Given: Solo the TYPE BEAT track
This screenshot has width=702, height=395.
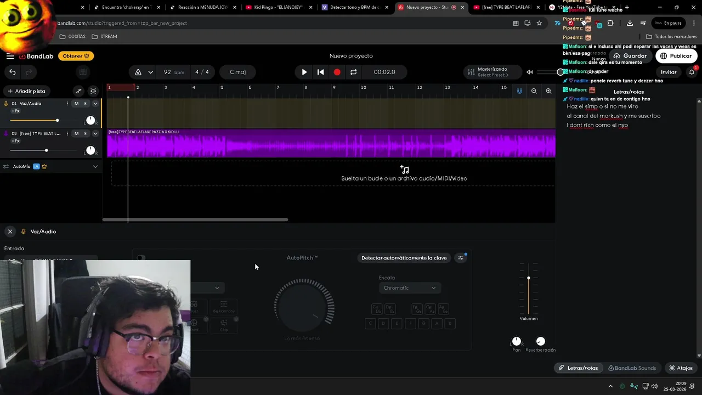Looking at the screenshot, I should [x=85, y=133].
